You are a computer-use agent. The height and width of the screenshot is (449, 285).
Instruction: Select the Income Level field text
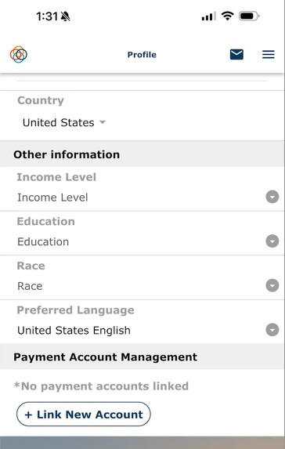(x=52, y=197)
